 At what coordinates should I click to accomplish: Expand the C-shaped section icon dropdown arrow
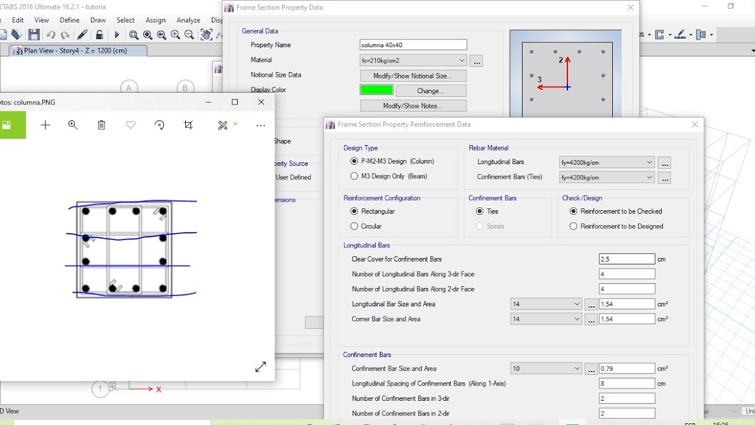point(669,35)
